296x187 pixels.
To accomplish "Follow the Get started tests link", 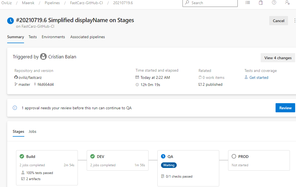I will 259,77.
